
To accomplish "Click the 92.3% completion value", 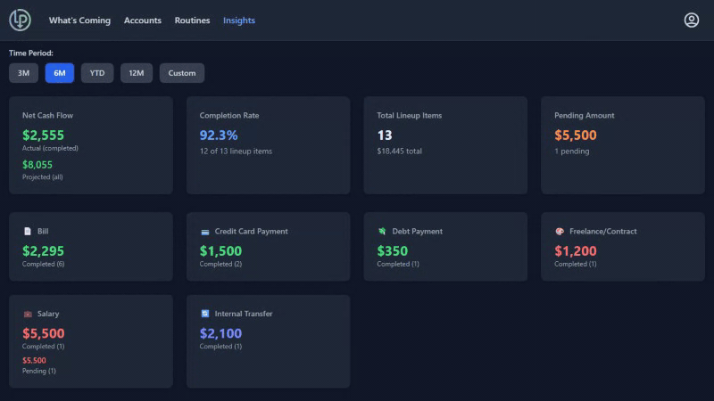I will click(x=219, y=135).
